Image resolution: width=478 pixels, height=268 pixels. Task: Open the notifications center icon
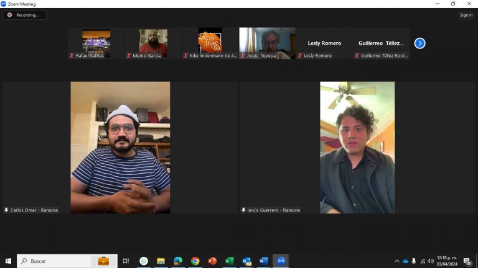[467, 261]
